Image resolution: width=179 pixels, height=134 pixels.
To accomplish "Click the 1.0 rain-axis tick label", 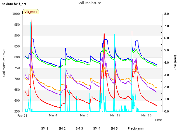I will (166, 99).
